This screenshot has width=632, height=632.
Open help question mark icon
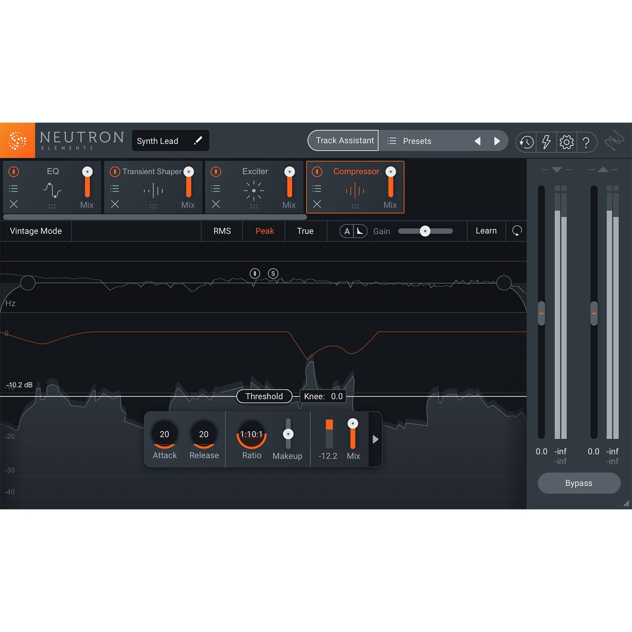586,142
